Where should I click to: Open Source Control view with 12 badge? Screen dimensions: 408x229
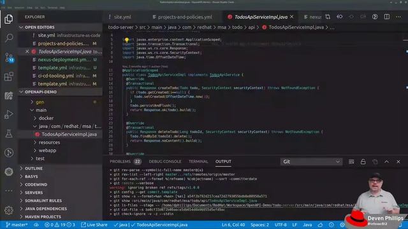click(9, 57)
